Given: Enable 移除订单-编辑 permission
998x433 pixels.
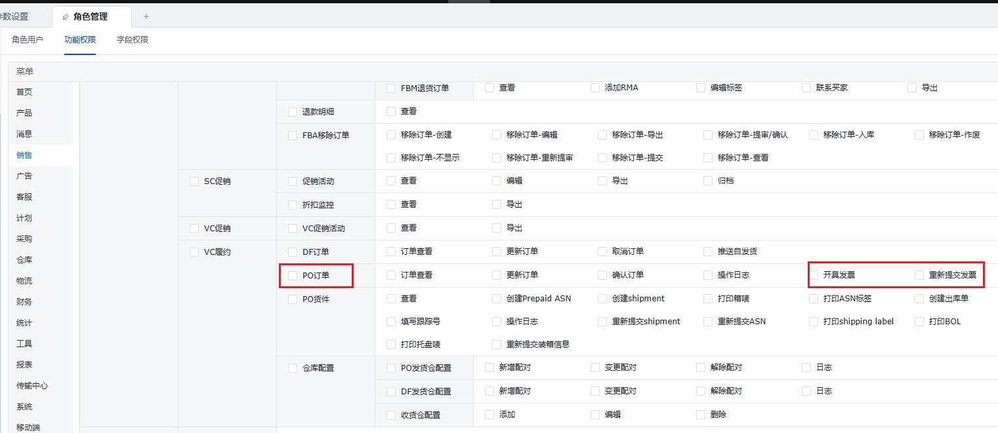Looking at the screenshot, I should 497,135.
